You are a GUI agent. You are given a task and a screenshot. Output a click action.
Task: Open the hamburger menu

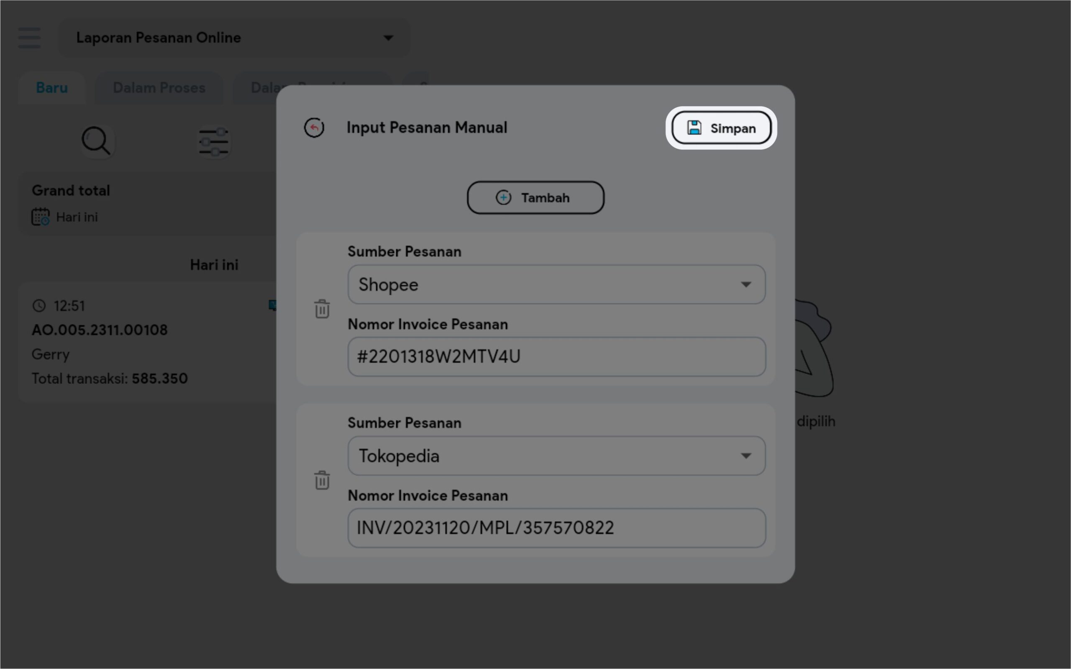tap(29, 38)
